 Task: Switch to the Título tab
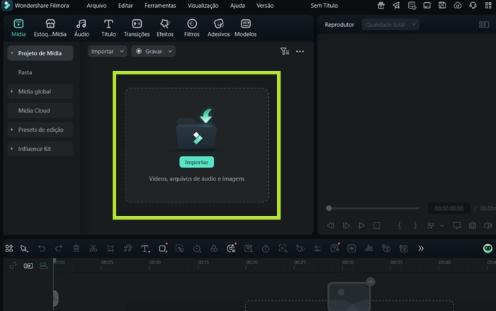click(108, 28)
